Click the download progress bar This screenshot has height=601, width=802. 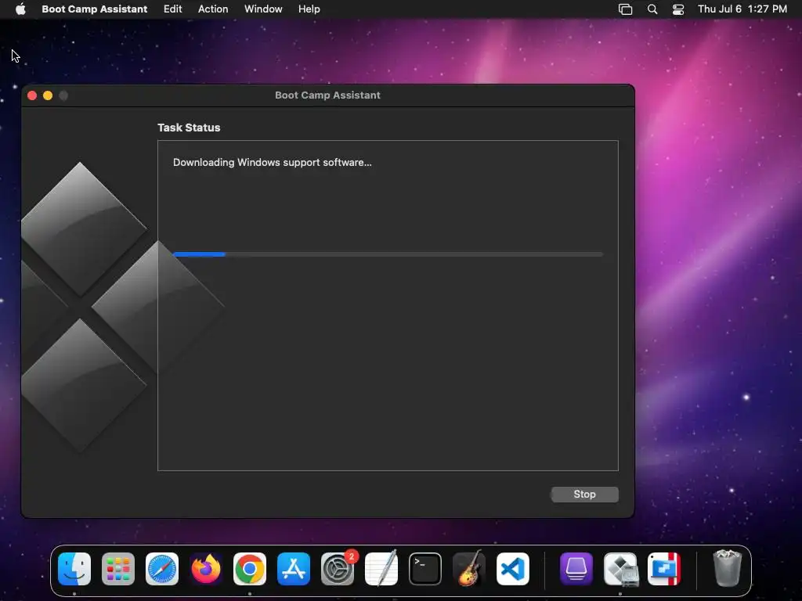388,254
